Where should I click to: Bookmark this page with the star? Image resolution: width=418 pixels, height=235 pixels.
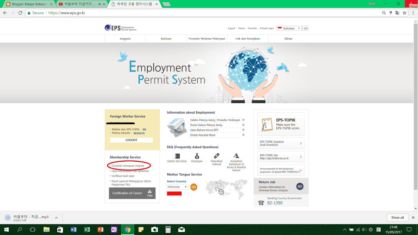[x=404, y=13]
